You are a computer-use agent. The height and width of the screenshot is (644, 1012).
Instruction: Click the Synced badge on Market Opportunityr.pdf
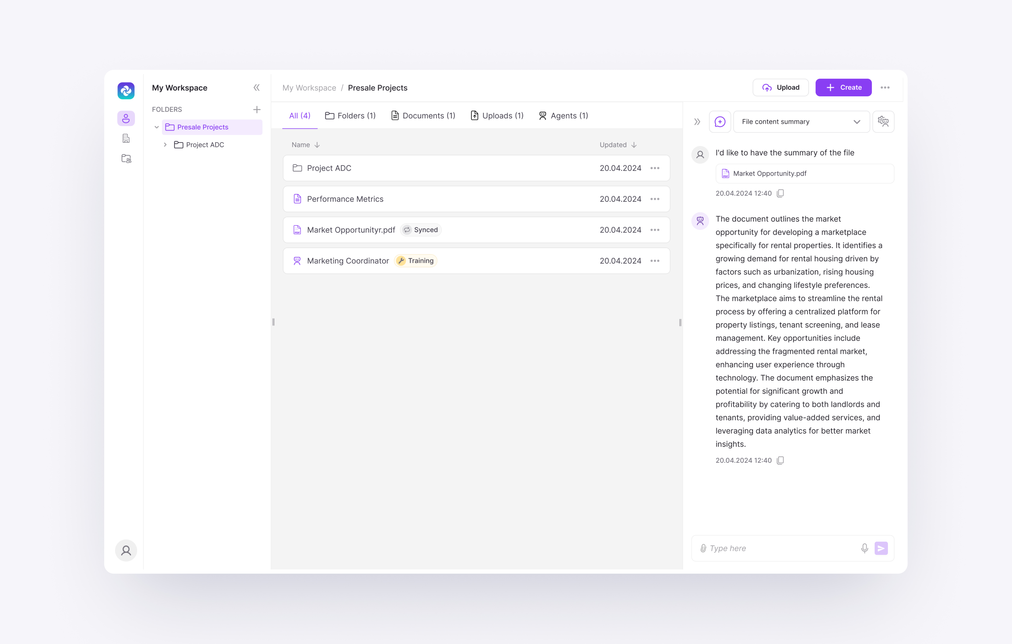tap(420, 230)
